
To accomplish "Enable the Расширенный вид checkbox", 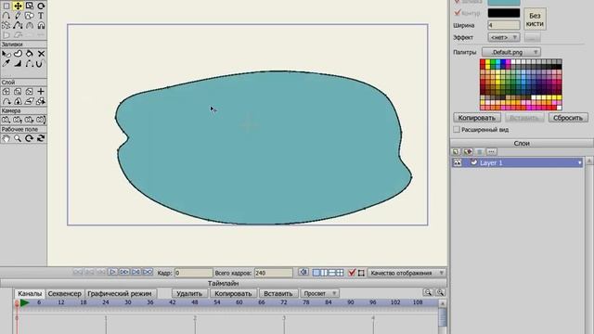I will [x=457, y=130].
